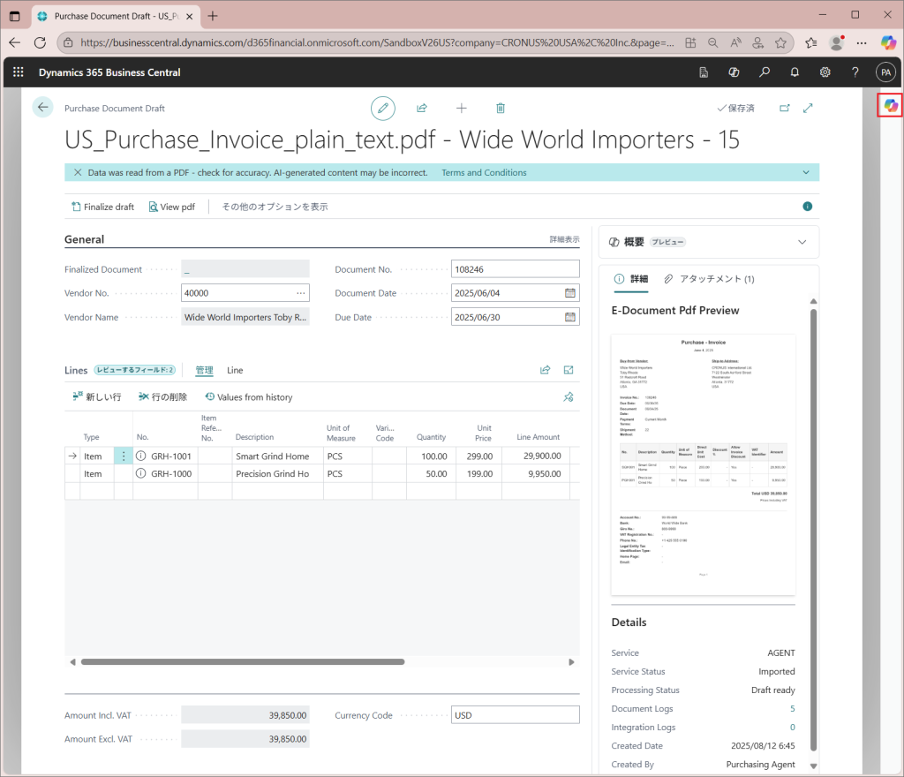904x777 pixels.
Task: Click the share icon beside edit
Action: coord(422,109)
